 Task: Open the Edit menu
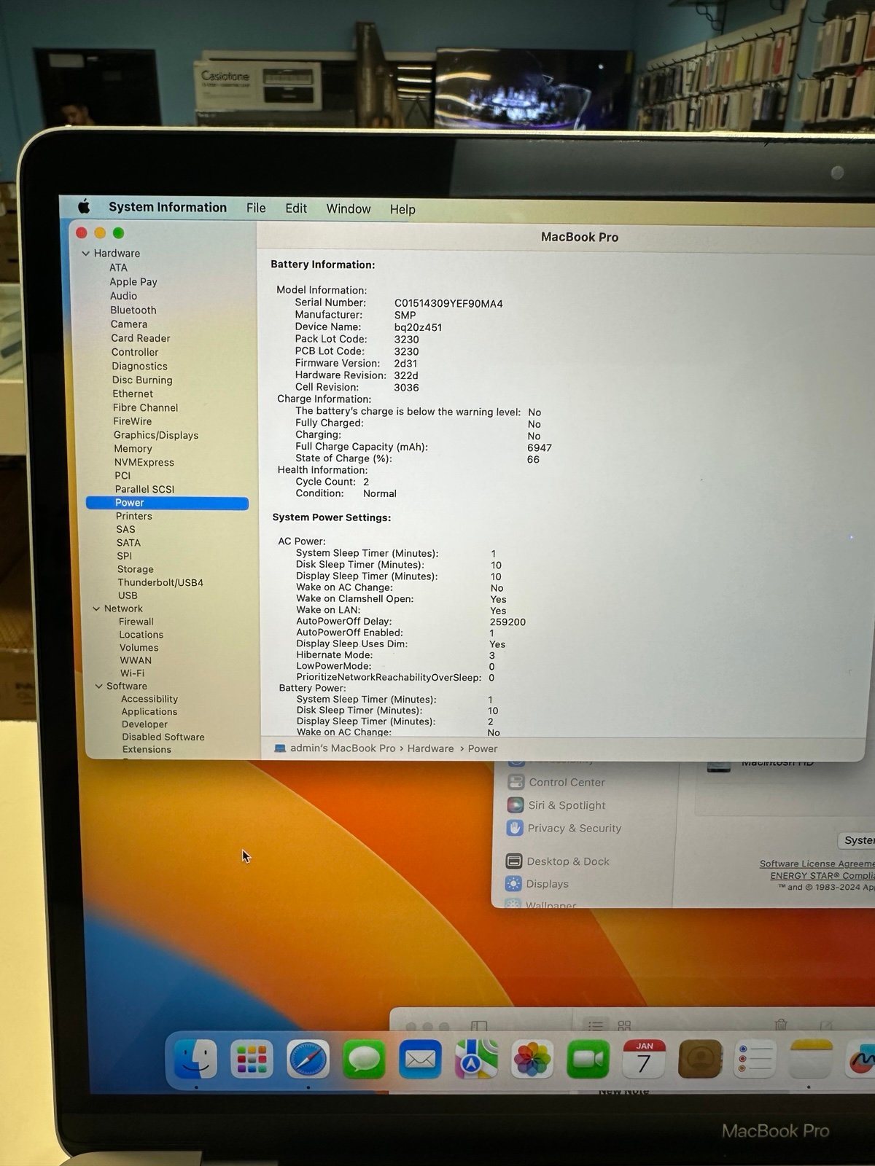(x=296, y=208)
